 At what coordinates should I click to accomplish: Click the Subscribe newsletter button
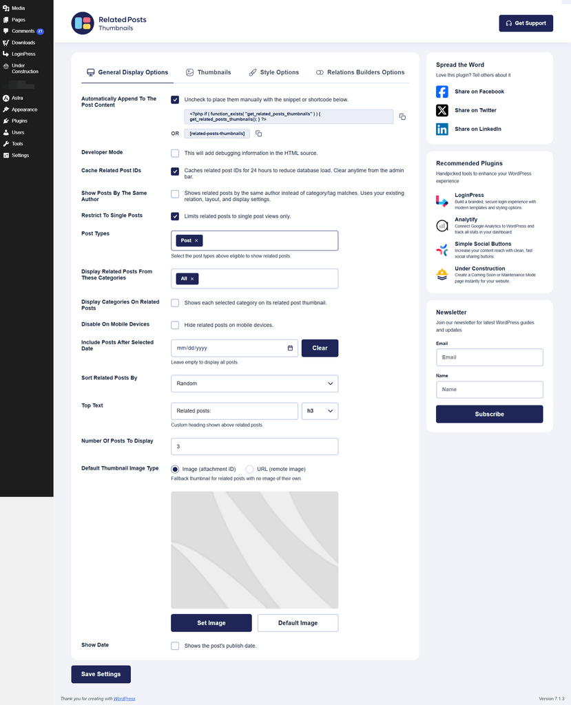point(490,414)
